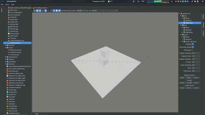Viewport: 205px width, 115px height.
Task: Open the Painting side tab
Action: 203,25
